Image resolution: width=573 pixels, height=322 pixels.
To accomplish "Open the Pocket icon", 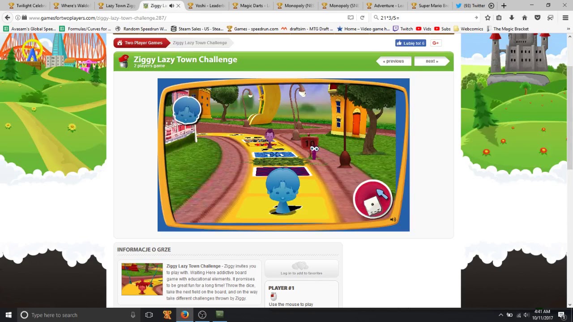I will tap(538, 18).
